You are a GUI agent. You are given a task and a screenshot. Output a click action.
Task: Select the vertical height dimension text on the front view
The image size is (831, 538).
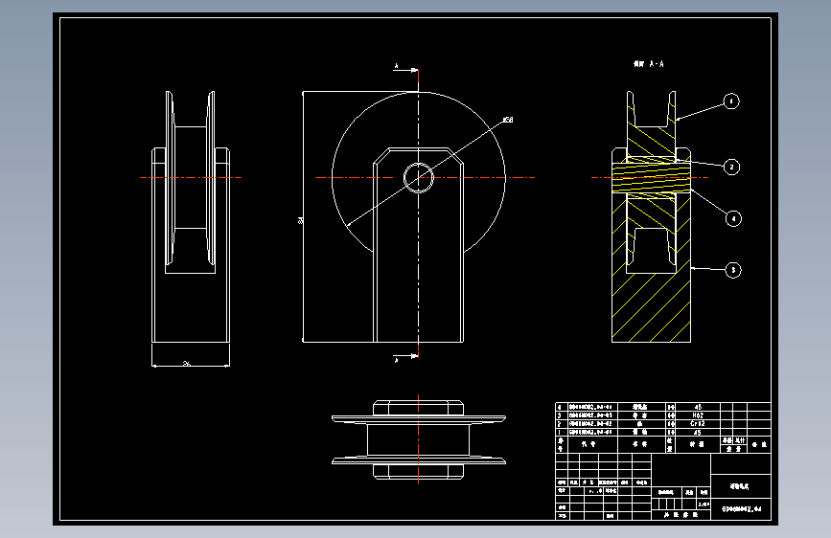301,219
